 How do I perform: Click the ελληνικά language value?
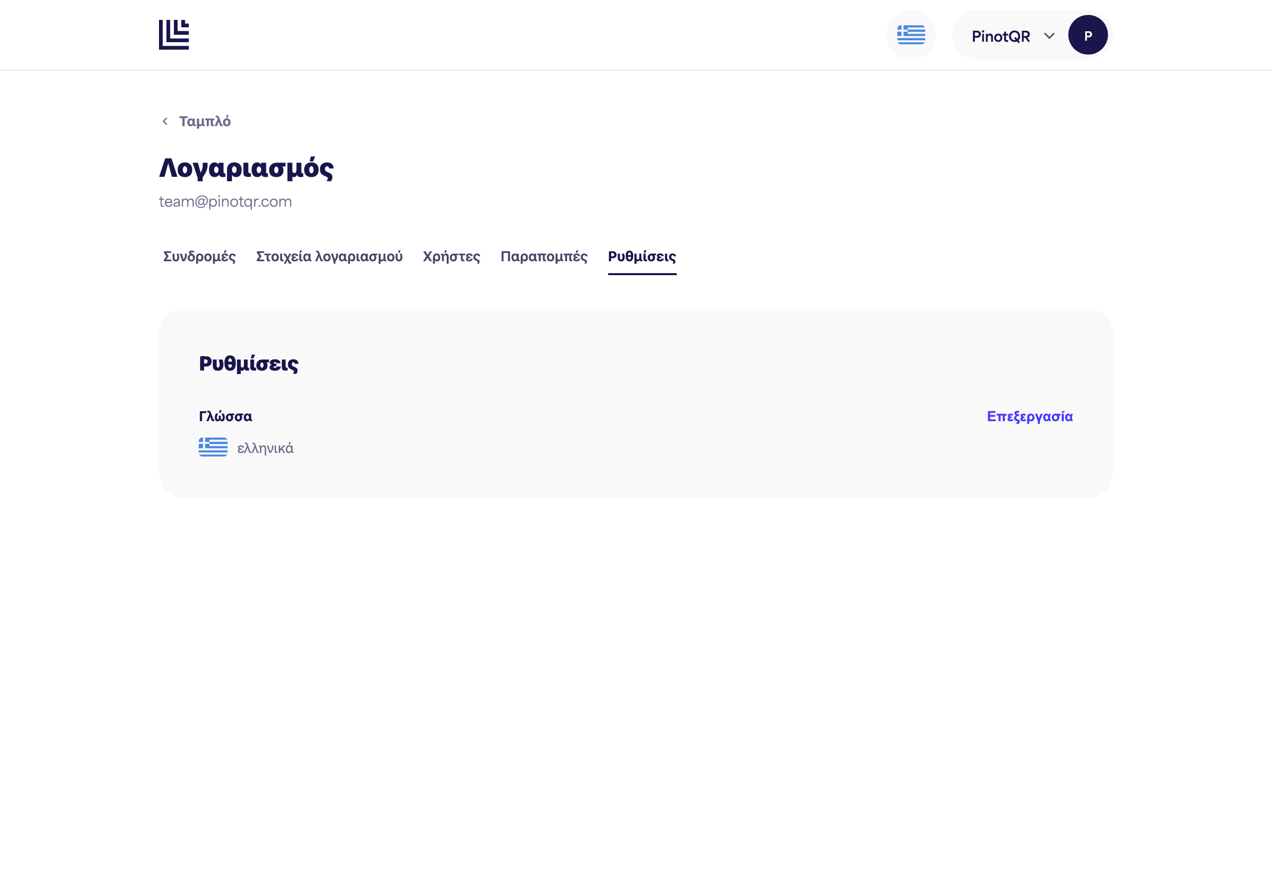[x=265, y=448]
